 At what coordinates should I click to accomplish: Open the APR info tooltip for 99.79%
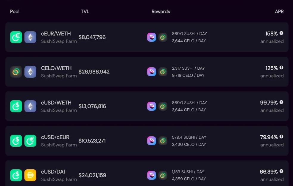pyautogui.click(x=281, y=102)
